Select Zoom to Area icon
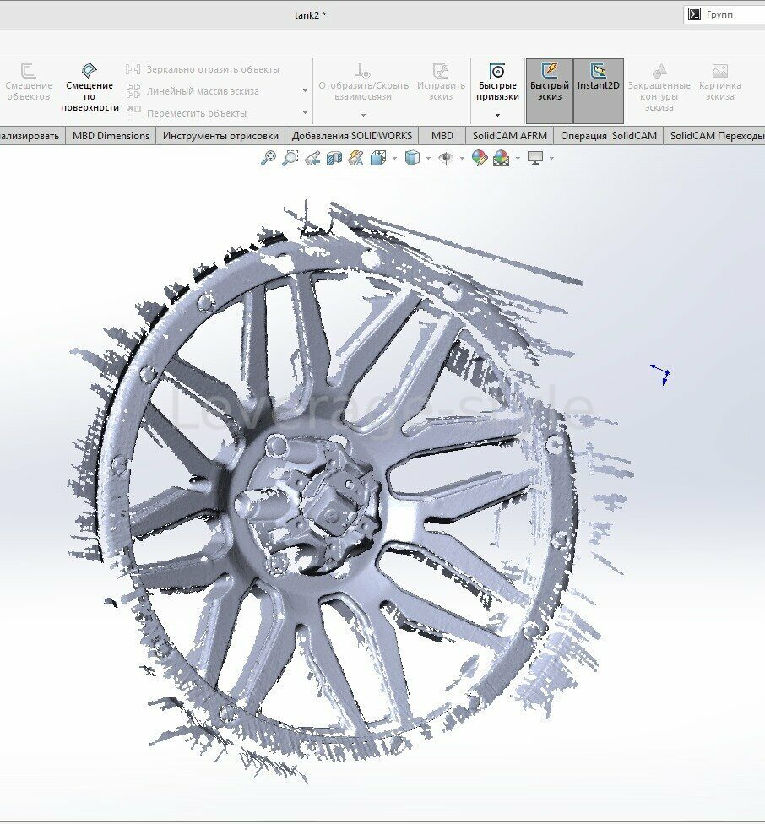 pyautogui.click(x=290, y=158)
